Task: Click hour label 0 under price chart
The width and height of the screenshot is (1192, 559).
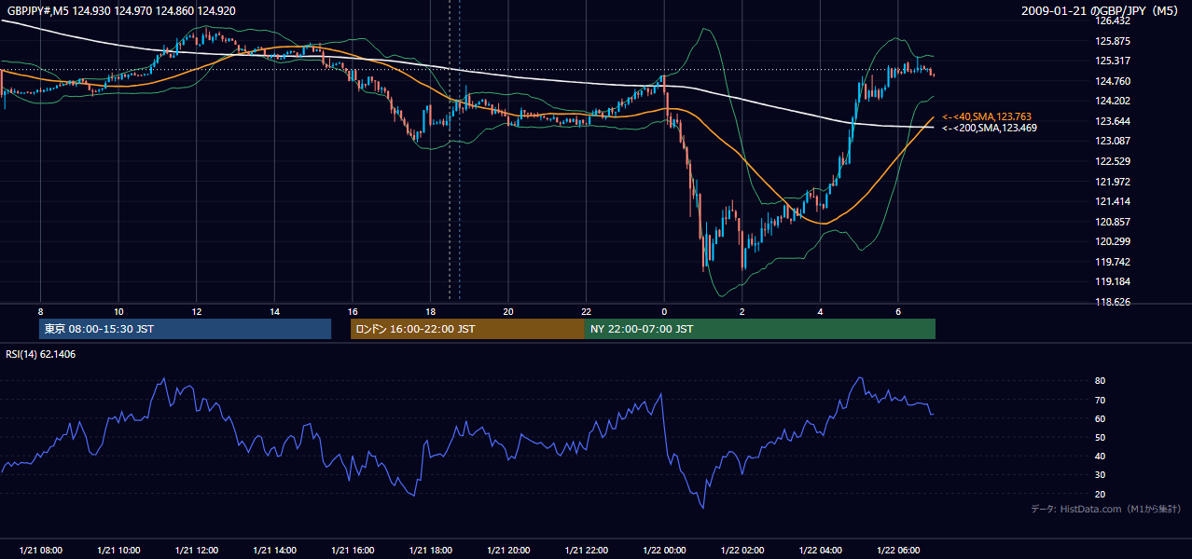Action: point(664,311)
